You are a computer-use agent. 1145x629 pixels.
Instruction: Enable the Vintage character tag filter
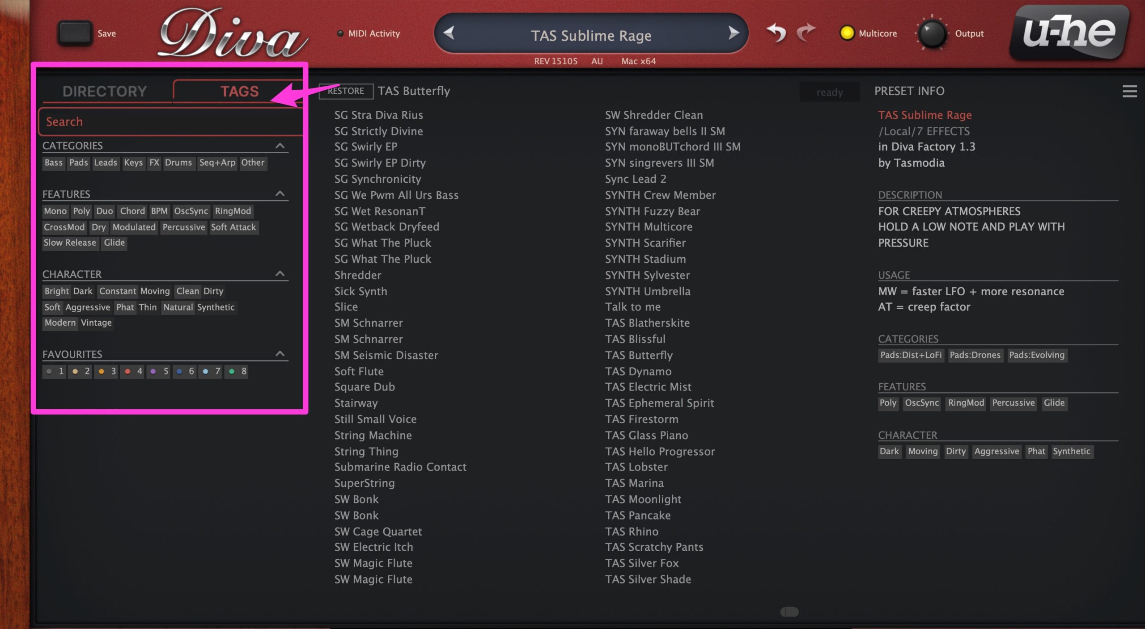point(96,323)
